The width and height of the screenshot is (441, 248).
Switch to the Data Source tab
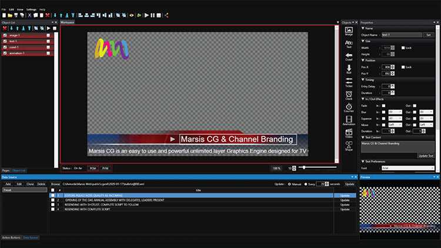(x=31, y=237)
